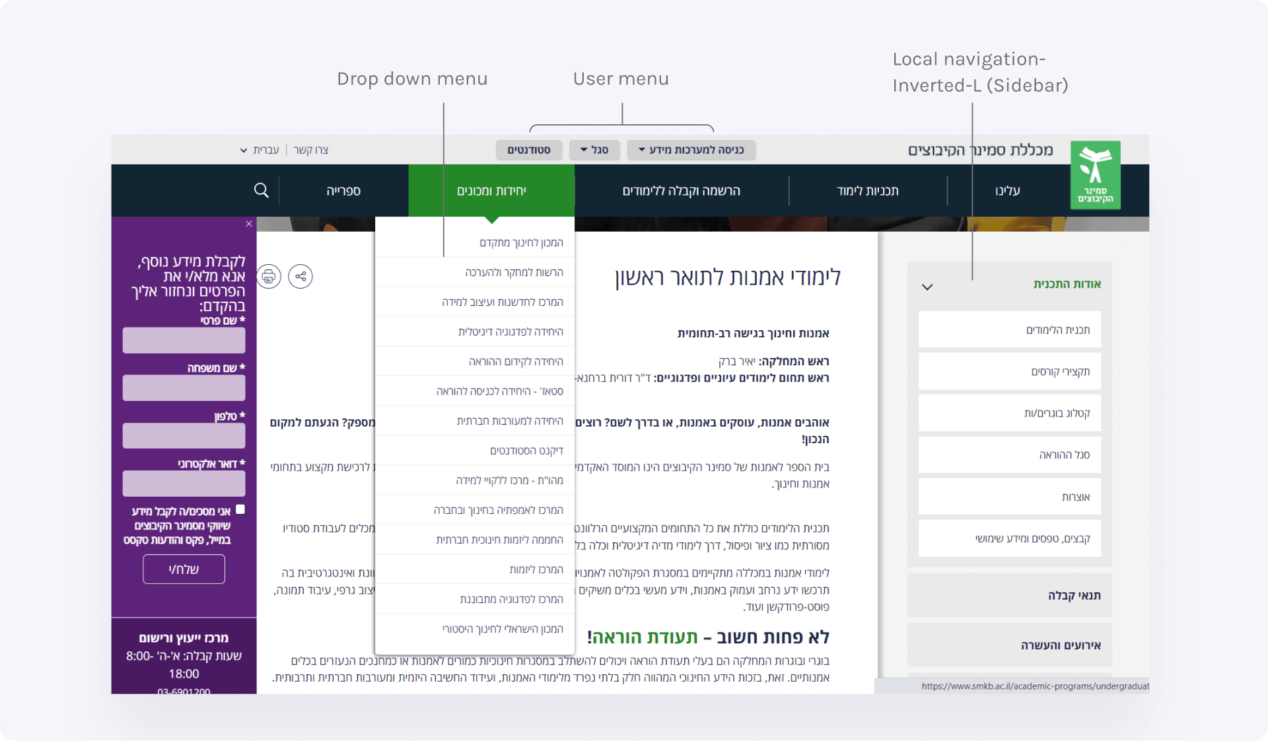Image resolution: width=1268 pixels, height=741 pixels.
Task: Select the ספרייה main menu item
Action: click(x=343, y=191)
